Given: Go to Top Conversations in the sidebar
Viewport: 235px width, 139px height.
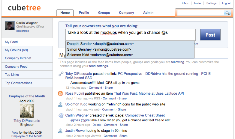Looking at the screenshot, I should pos(19,83).
